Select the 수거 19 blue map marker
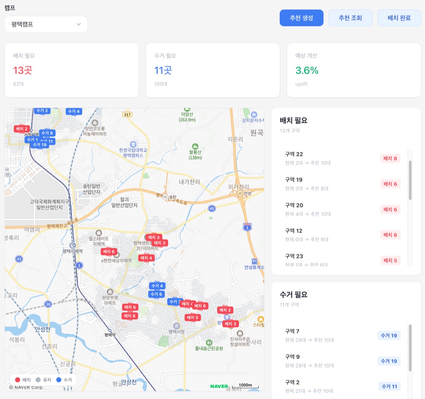The height and width of the screenshot is (399, 425). (39, 145)
